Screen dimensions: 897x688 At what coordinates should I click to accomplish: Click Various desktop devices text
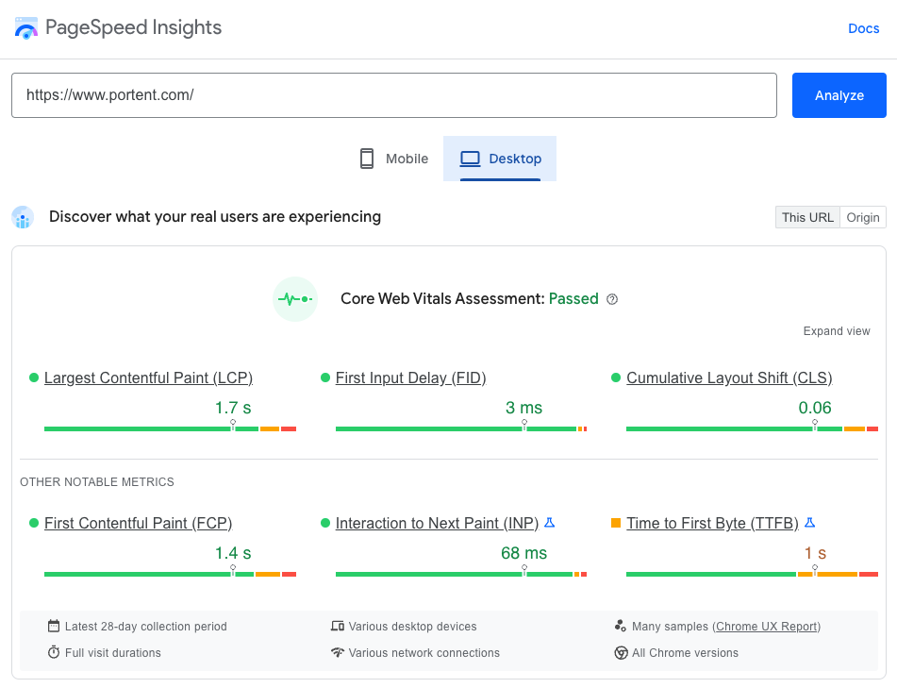(x=412, y=626)
